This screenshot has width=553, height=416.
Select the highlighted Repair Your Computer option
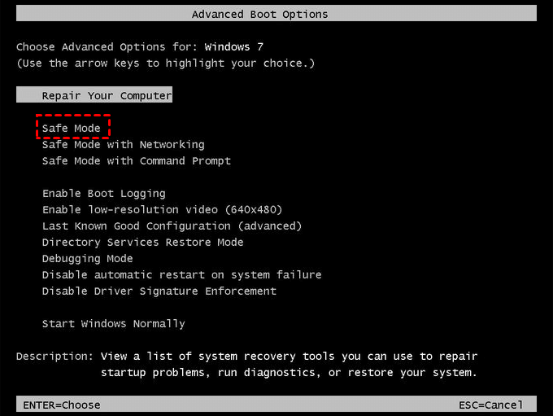(x=107, y=96)
